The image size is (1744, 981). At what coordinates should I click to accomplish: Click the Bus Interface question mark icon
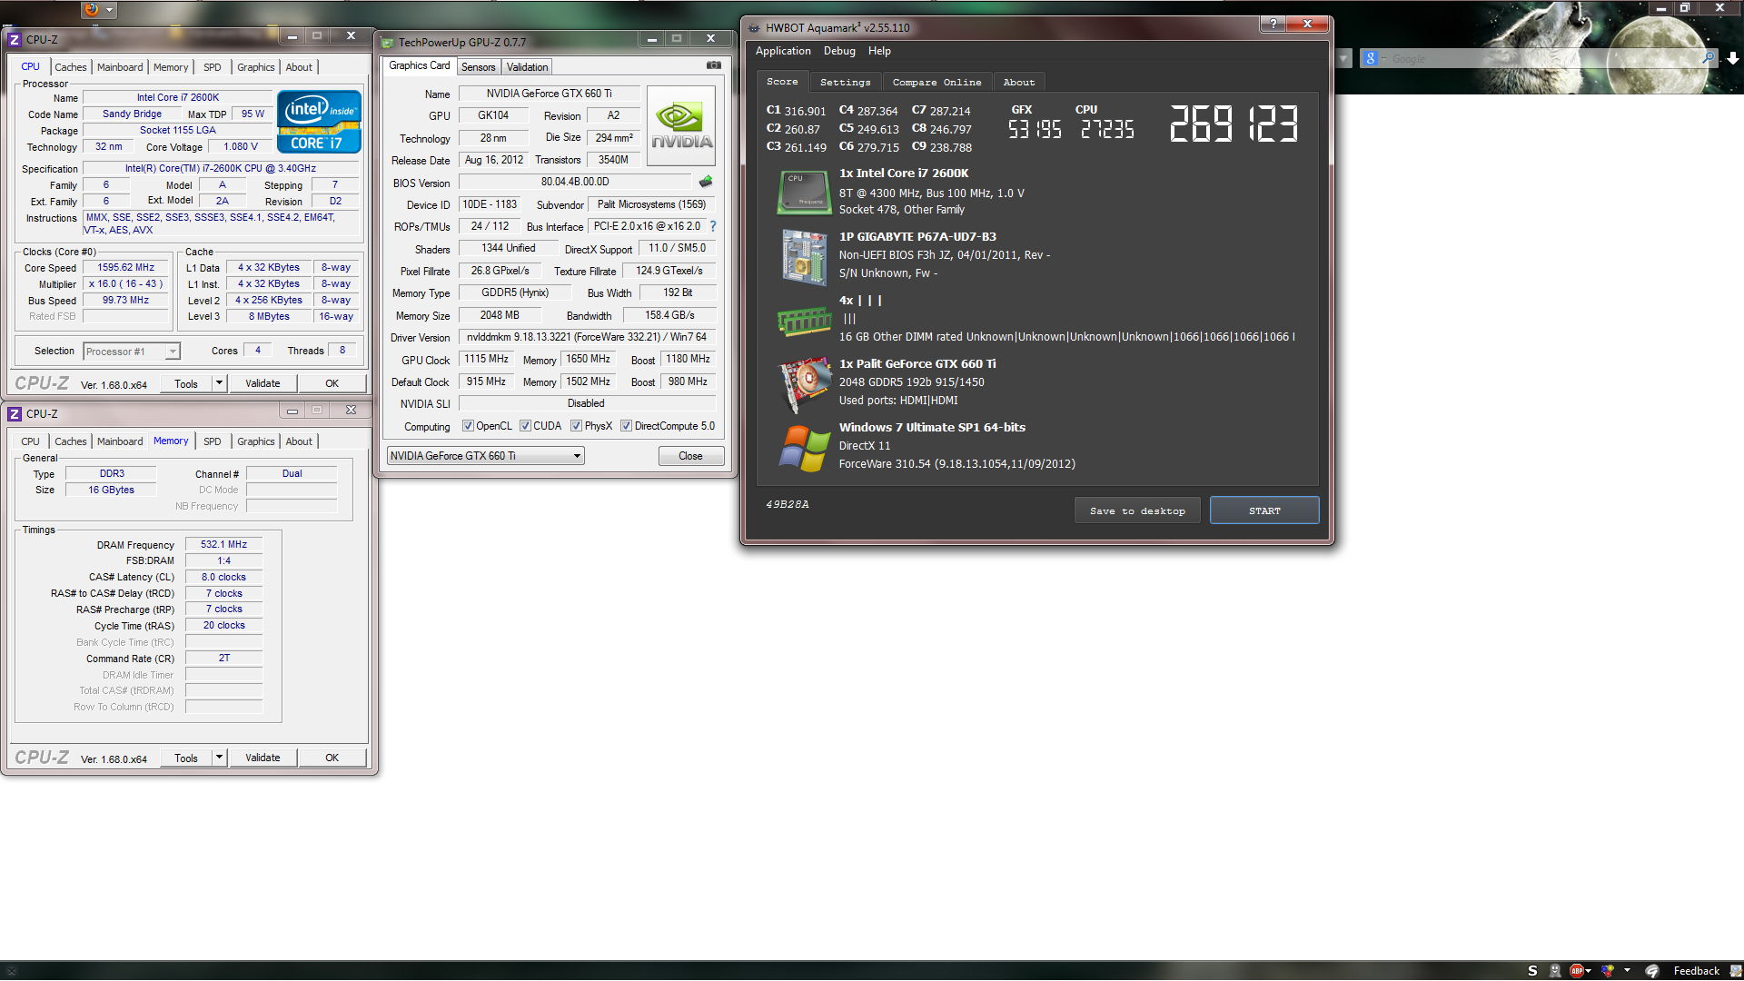click(713, 226)
